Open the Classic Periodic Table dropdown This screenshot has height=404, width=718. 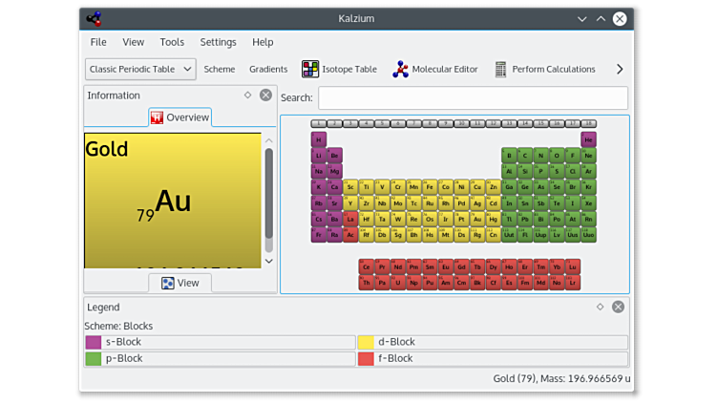coord(140,69)
